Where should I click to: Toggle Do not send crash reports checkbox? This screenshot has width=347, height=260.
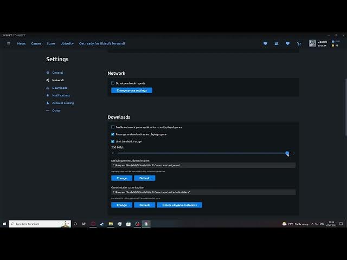[113, 83]
